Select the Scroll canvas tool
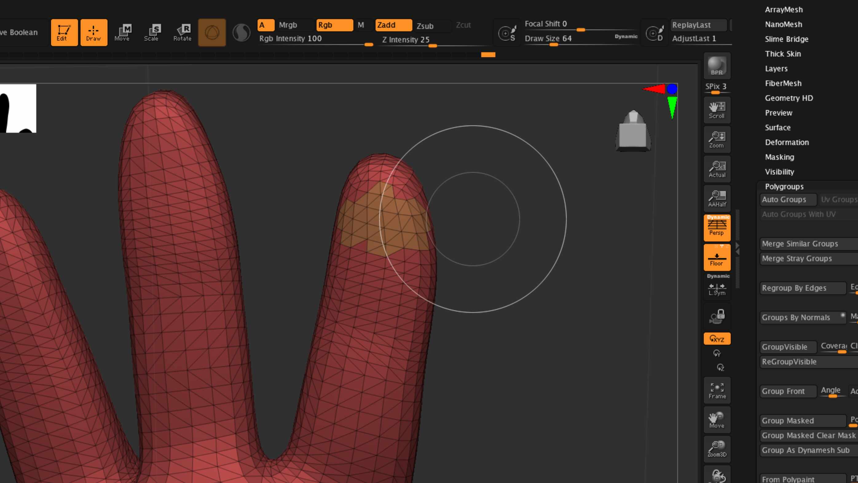 coord(717,110)
